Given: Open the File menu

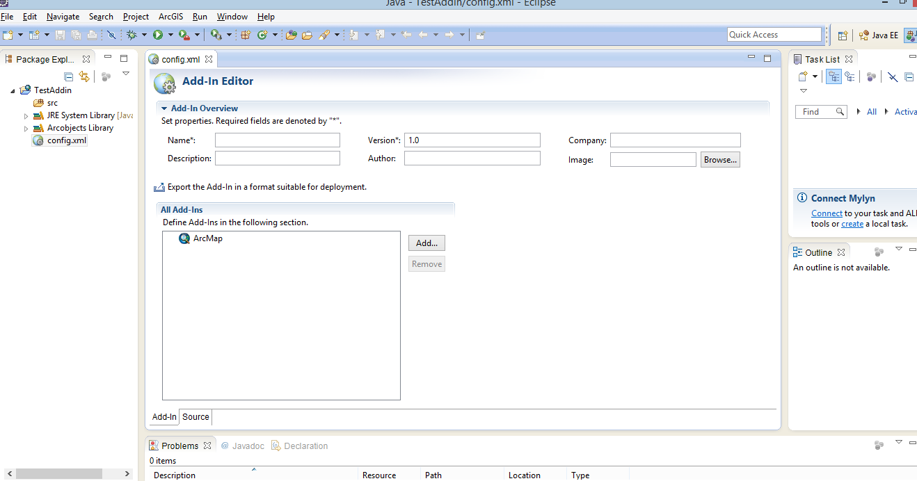Looking at the screenshot, I should click(7, 16).
